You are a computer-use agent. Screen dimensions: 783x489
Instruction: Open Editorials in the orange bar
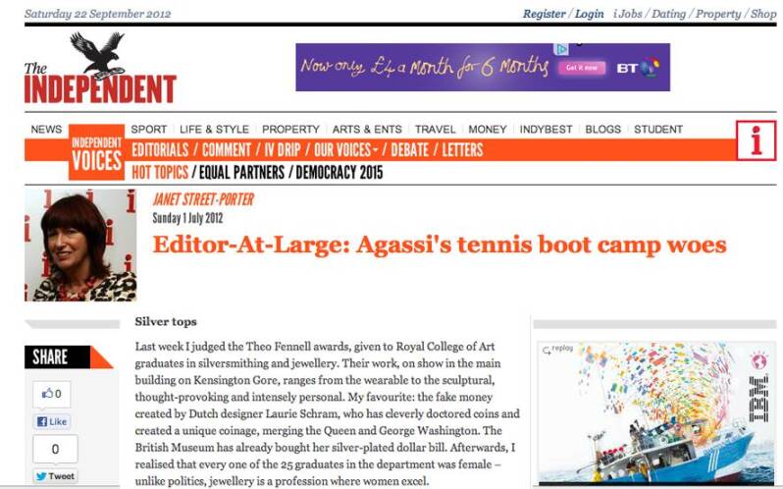click(160, 150)
